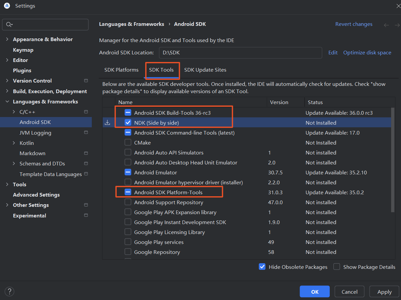The image size is (401, 300).
Task: Expand the Tools section
Action: click(7, 184)
